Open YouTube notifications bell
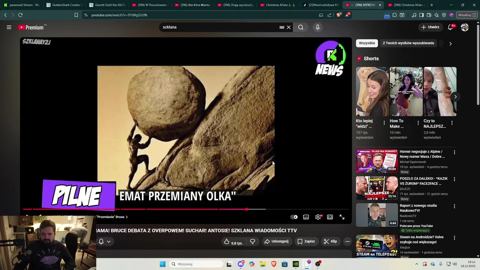This screenshot has width=480, height=270. coord(451,27)
